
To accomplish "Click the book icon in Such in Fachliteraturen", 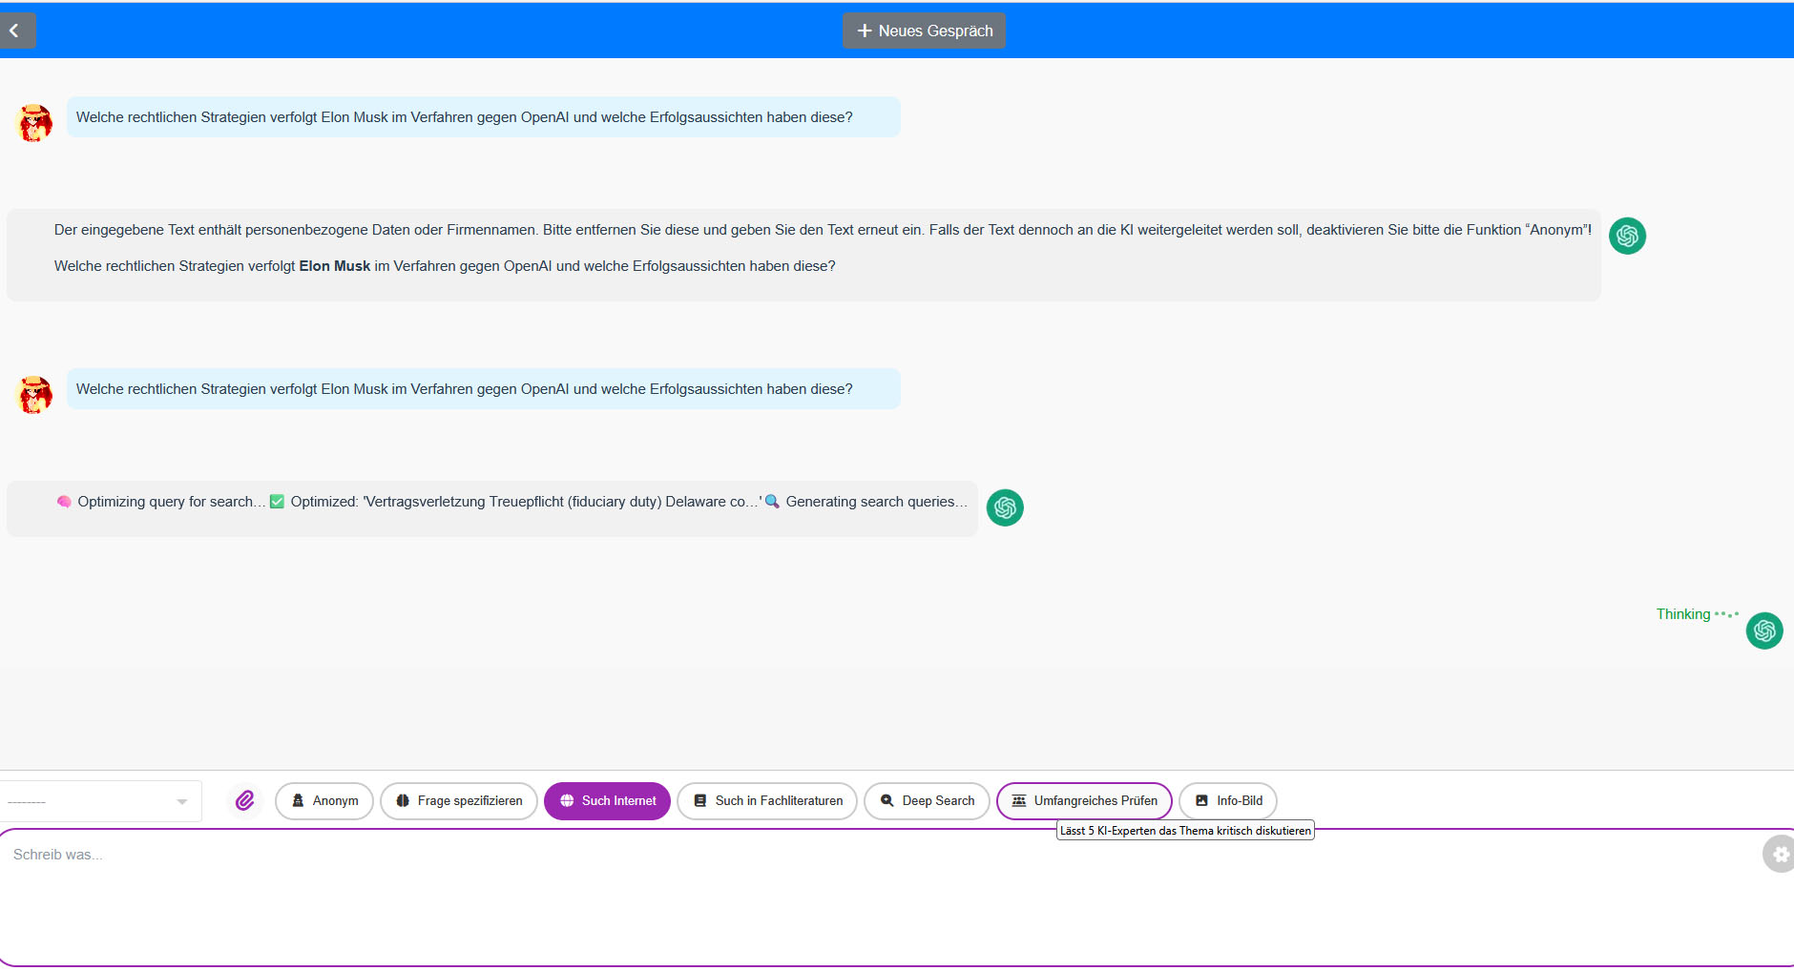I will point(700,801).
